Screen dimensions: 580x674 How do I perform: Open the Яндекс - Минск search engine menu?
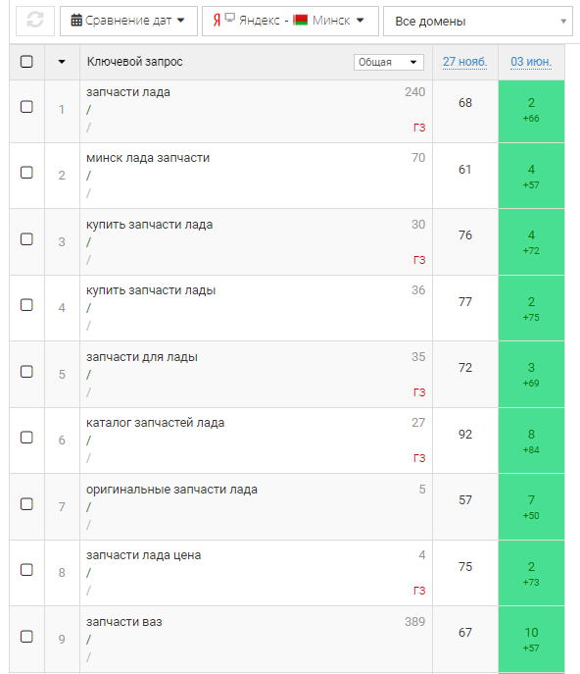tap(290, 21)
